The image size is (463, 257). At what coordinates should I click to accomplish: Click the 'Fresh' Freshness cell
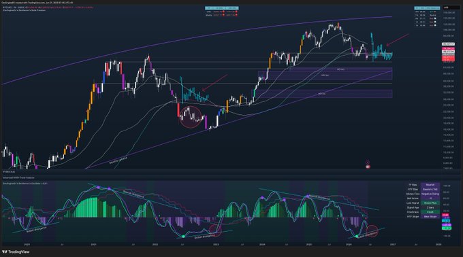[x=430, y=212]
